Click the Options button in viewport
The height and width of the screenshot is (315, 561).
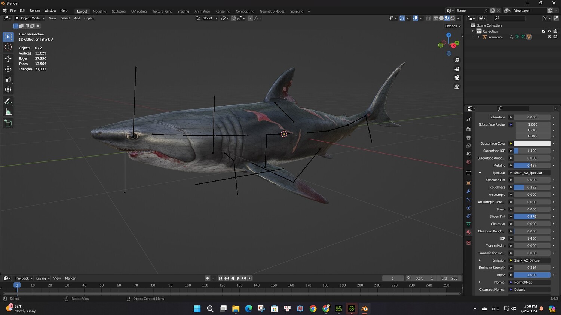click(453, 26)
